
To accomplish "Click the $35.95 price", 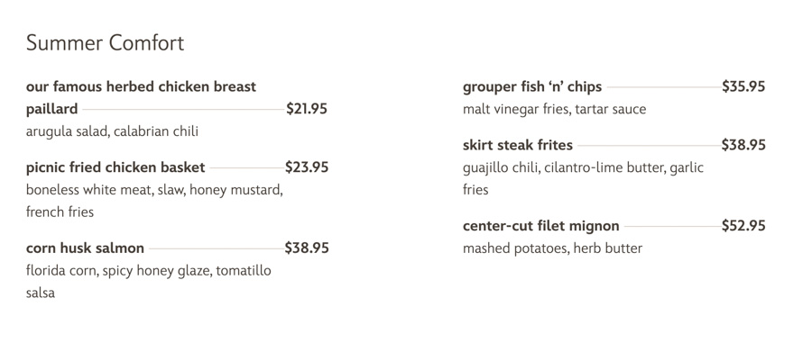I will (x=743, y=87).
